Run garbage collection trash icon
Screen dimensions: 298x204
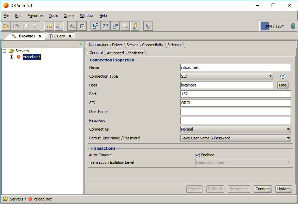pyautogui.click(x=293, y=26)
